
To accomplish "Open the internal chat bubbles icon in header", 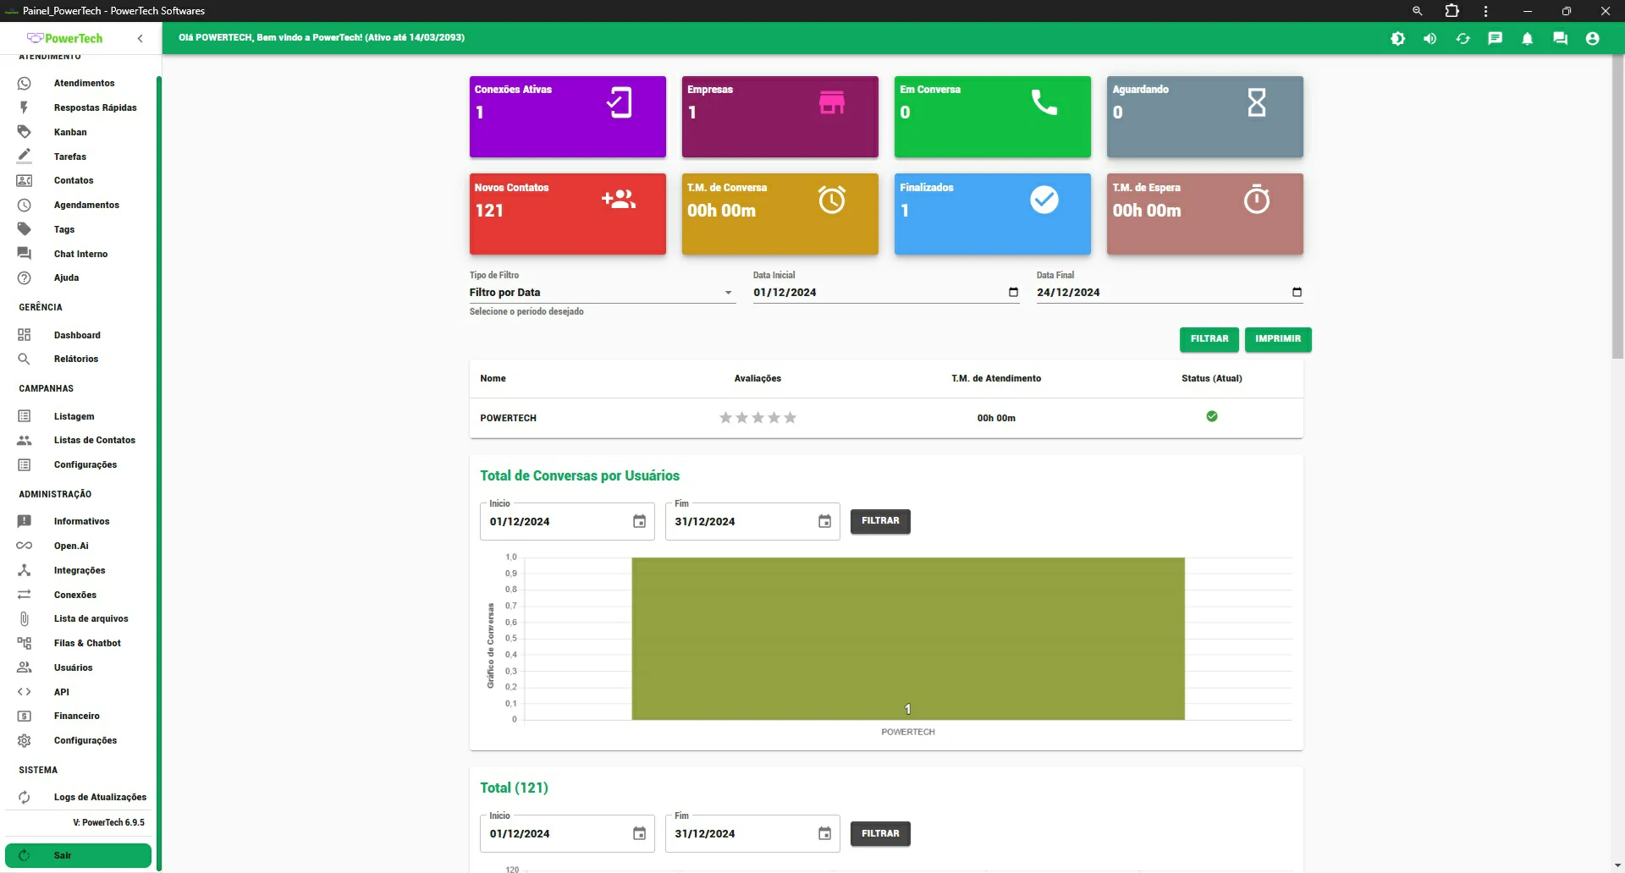I will pyautogui.click(x=1560, y=39).
